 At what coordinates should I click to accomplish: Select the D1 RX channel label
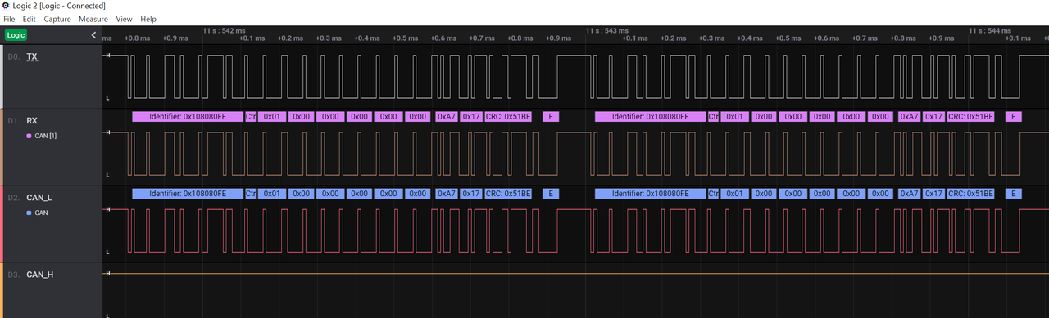click(32, 120)
